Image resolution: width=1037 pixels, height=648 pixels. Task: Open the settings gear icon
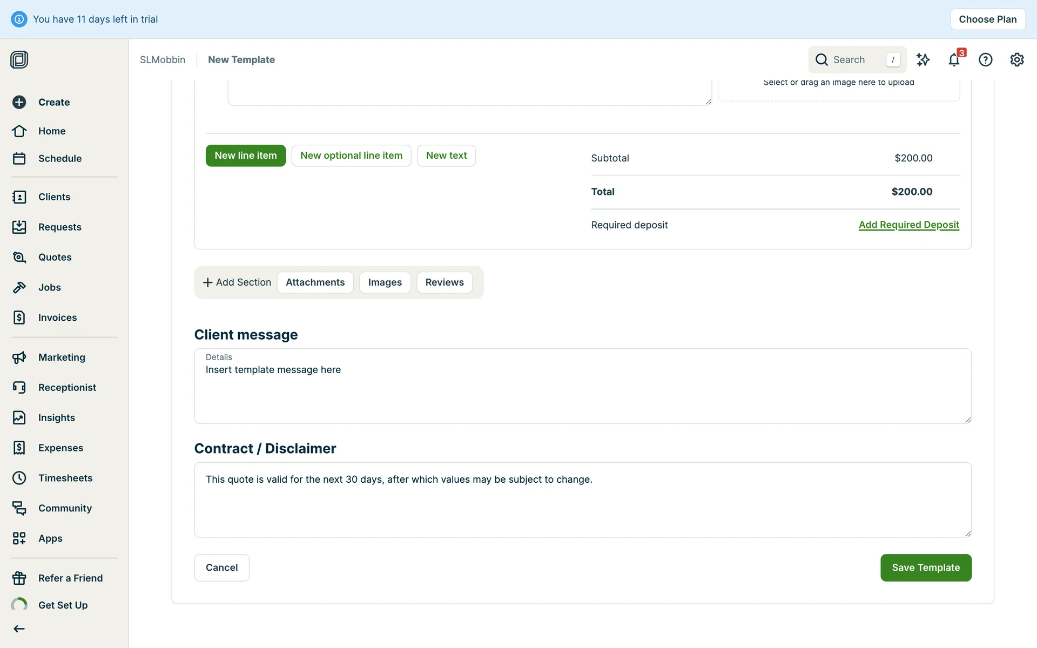[x=1016, y=60]
